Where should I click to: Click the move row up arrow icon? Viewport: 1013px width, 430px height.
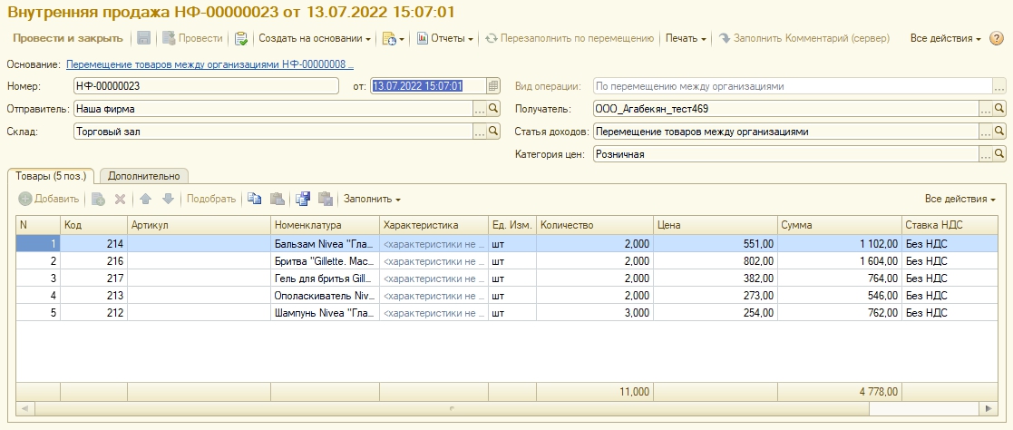145,199
